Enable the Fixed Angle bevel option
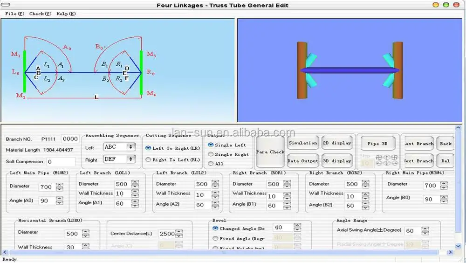 click(x=215, y=239)
